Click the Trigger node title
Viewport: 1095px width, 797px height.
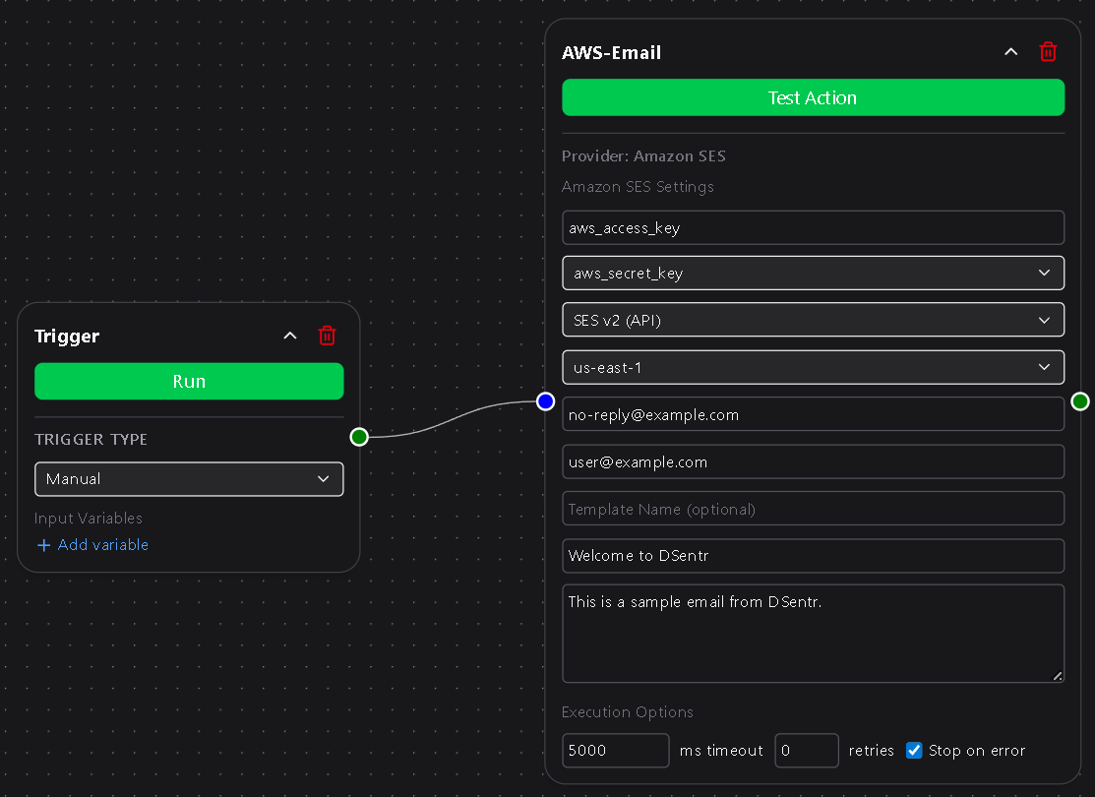(67, 337)
